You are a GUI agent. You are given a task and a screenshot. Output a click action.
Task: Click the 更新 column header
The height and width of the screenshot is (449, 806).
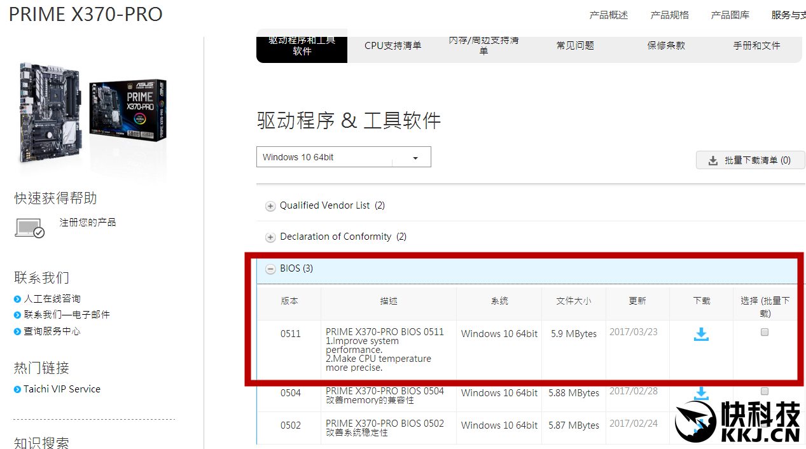click(637, 301)
